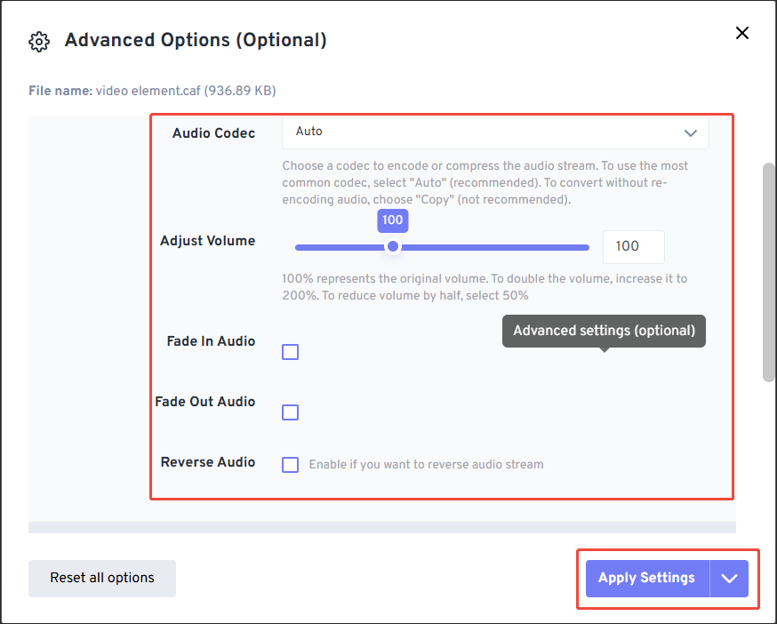The image size is (777, 624).
Task: Click the settings gear icon
Action: tap(39, 41)
